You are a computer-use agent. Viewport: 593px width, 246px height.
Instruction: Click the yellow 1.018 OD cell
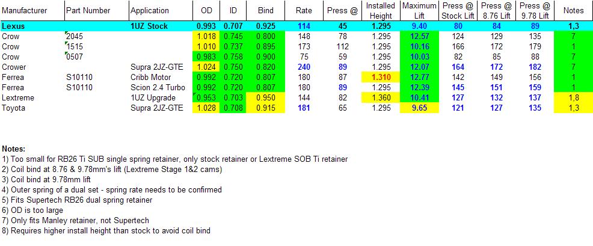coord(206,37)
